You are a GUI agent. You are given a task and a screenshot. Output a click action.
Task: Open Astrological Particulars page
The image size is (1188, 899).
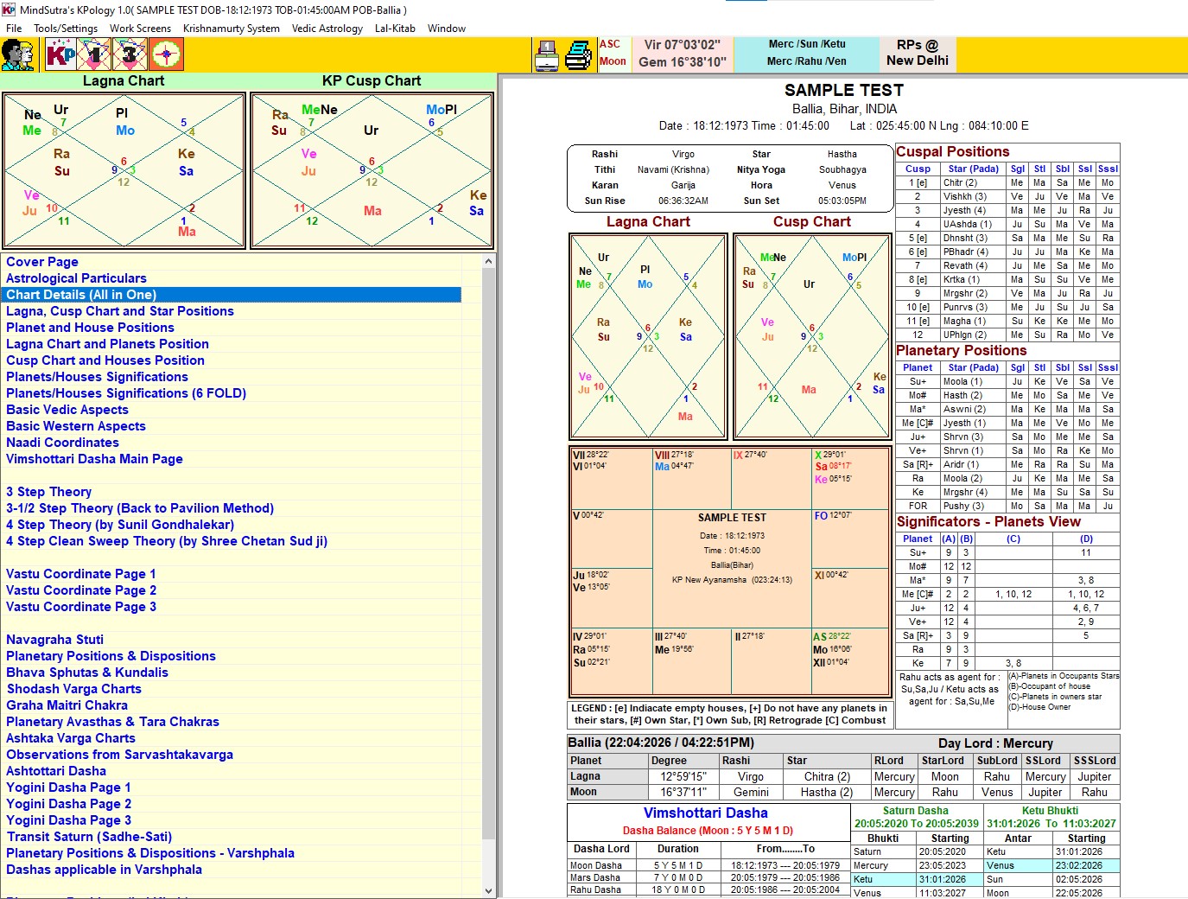click(x=76, y=278)
